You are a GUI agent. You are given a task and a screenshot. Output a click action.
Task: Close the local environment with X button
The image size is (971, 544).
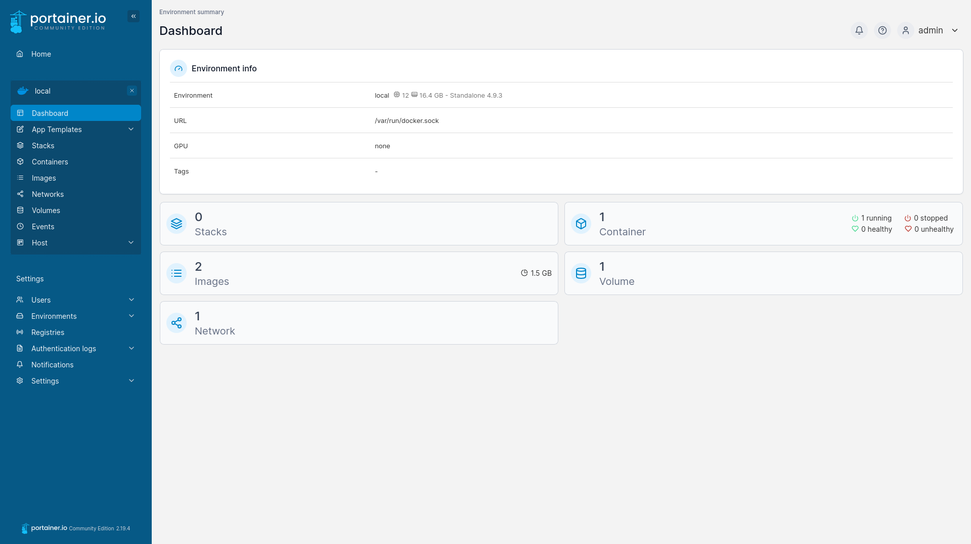click(x=132, y=91)
